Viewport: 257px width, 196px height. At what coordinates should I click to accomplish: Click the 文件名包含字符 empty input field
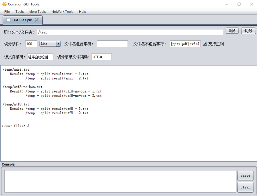113,44
